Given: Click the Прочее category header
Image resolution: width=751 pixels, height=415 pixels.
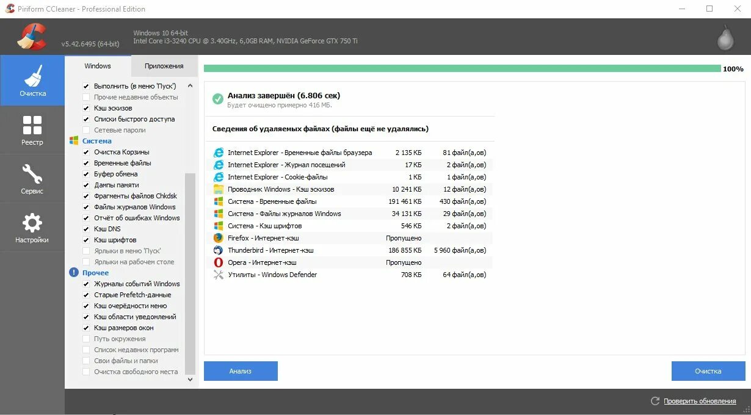Looking at the screenshot, I should point(96,273).
